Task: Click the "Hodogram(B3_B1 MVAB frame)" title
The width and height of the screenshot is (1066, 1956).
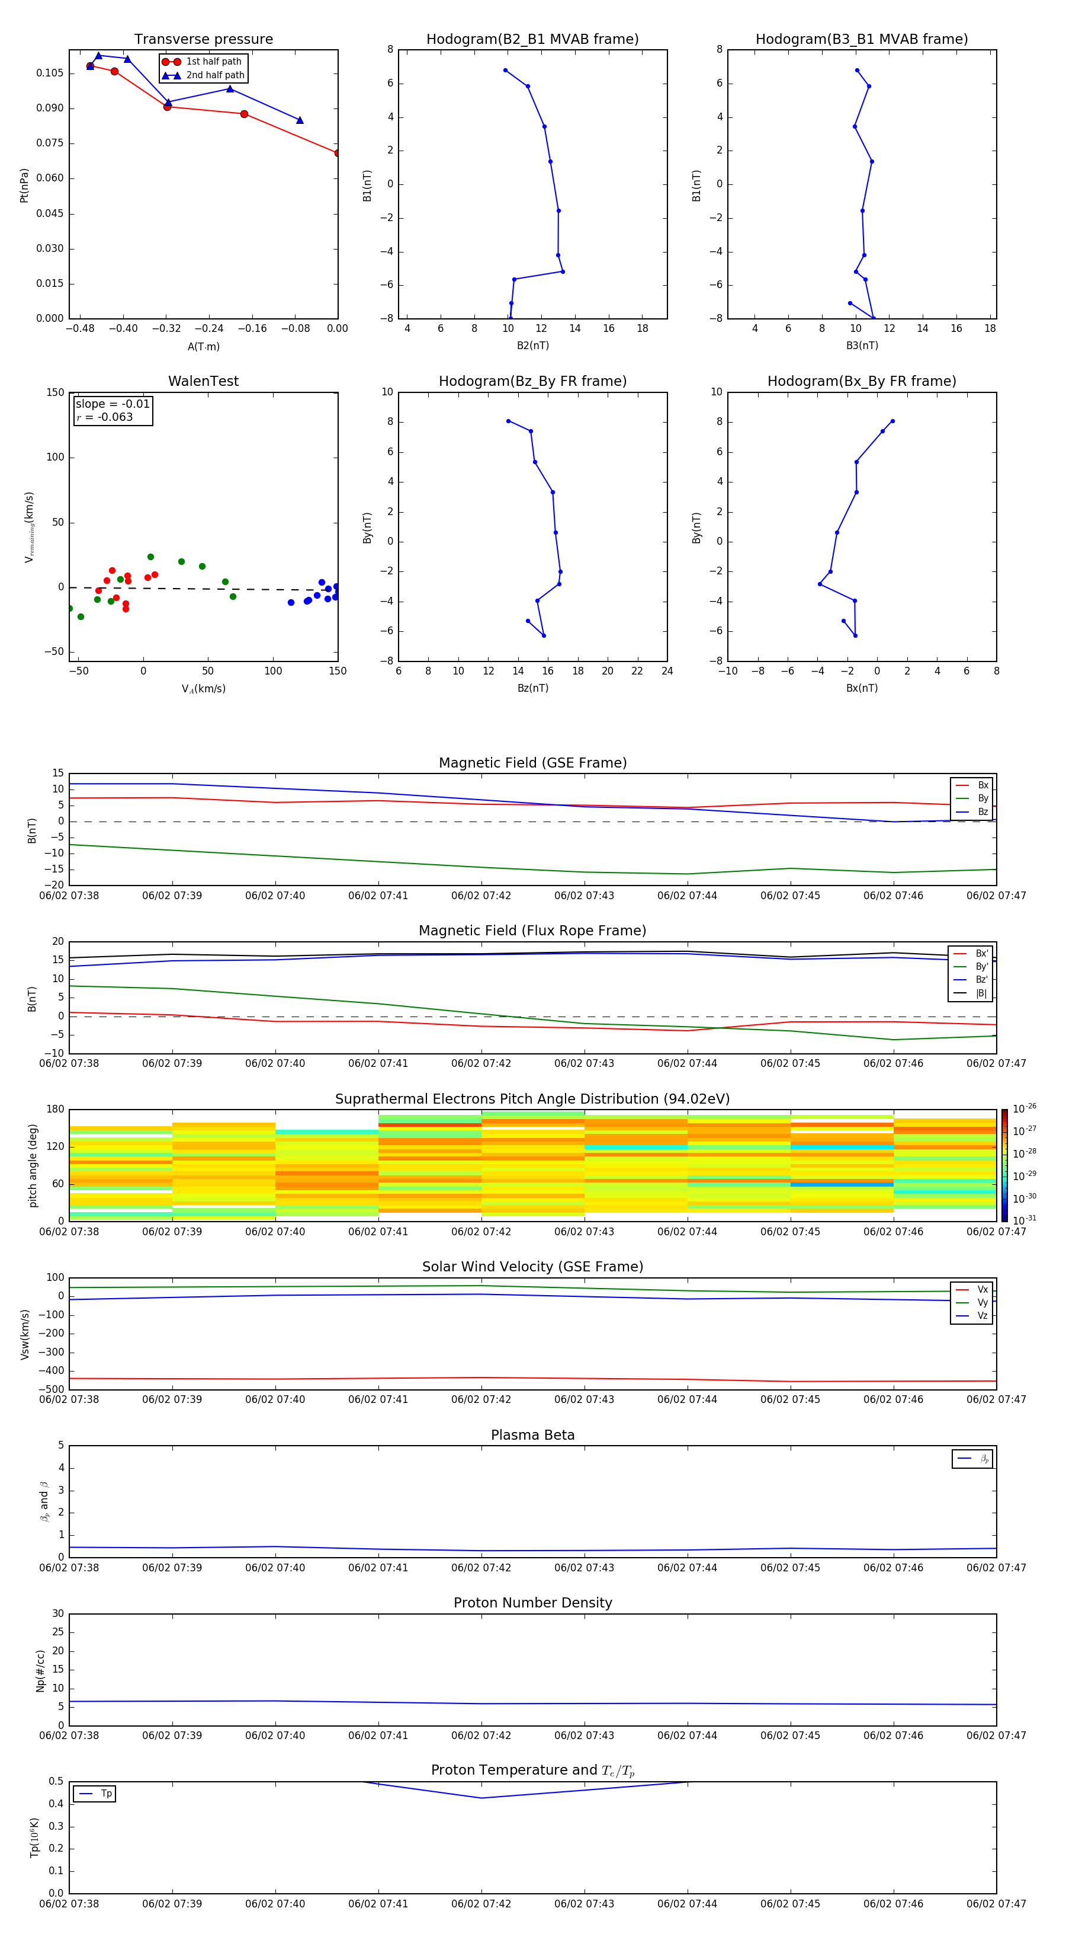Action: [x=862, y=40]
